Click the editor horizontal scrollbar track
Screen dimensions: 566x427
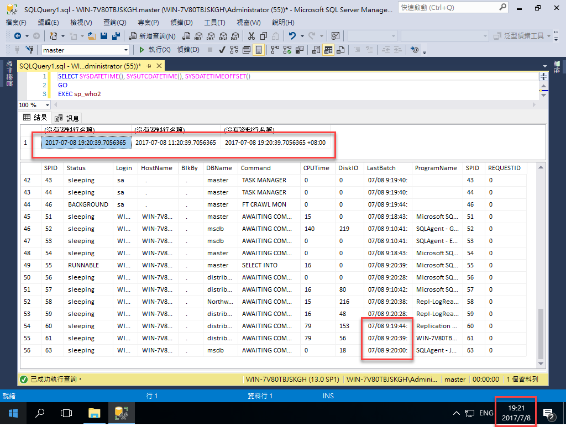(x=294, y=105)
